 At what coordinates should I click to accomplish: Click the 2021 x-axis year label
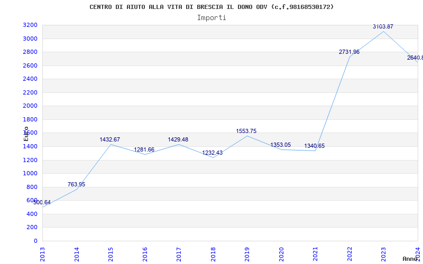(x=315, y=254)
